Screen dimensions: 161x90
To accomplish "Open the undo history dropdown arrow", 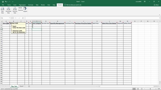I will 7,2.
